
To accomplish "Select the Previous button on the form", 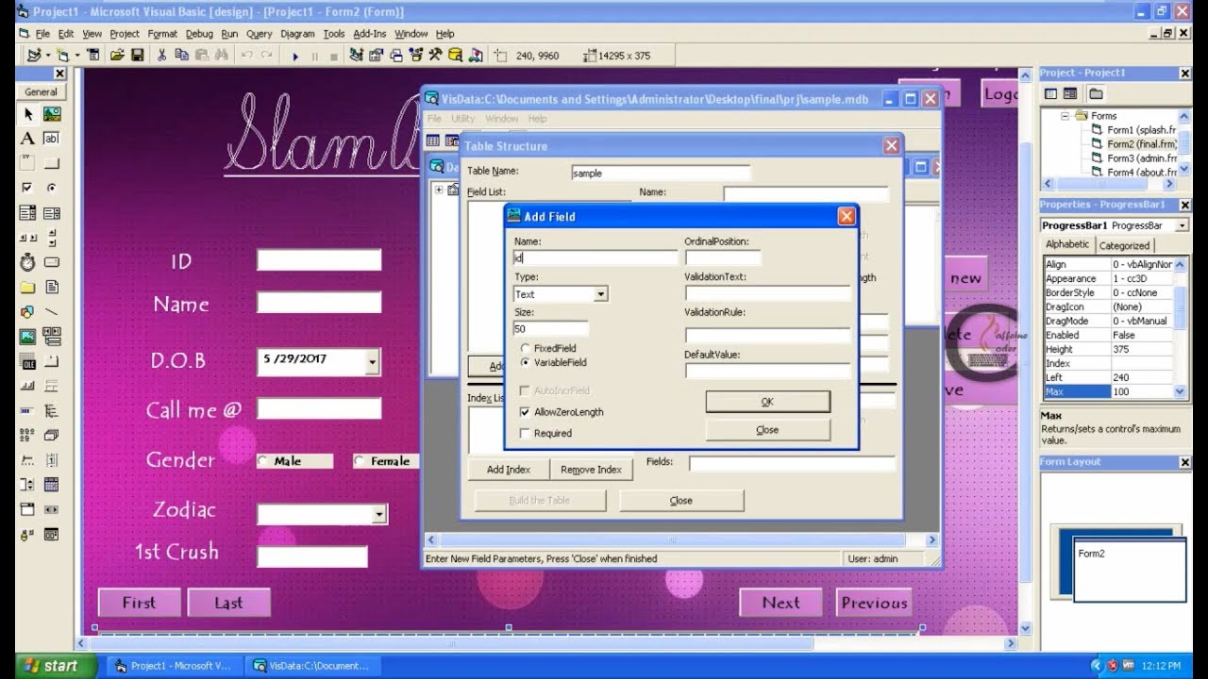I will (x=874, y=604).
